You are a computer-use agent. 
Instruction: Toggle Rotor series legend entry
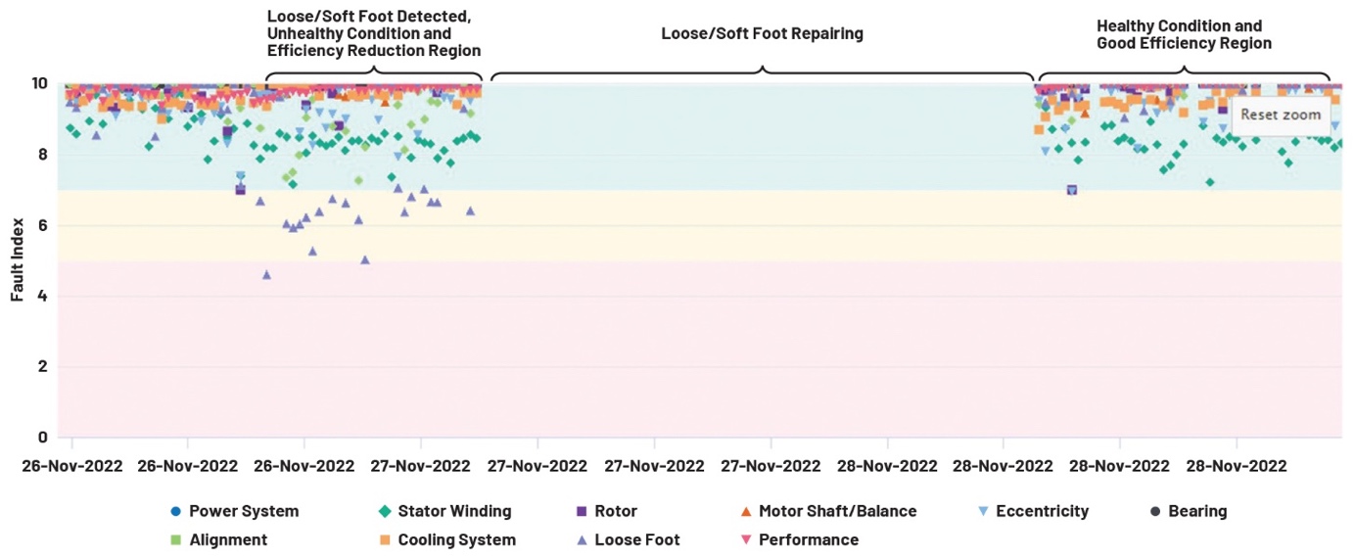click(x=606, y=511)
